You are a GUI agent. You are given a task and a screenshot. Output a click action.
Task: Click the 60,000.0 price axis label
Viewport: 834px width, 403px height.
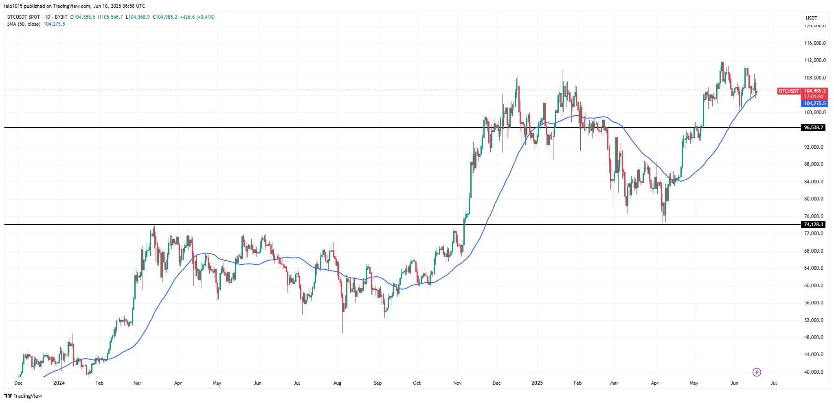[814, 286]
